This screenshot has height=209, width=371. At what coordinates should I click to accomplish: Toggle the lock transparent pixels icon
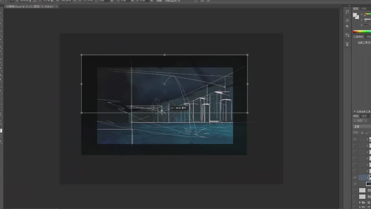pos(362,133)
